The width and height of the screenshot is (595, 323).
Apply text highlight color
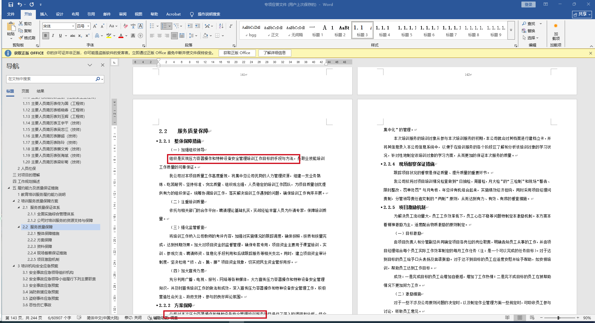pyautogui.click(x=109, y=36)
